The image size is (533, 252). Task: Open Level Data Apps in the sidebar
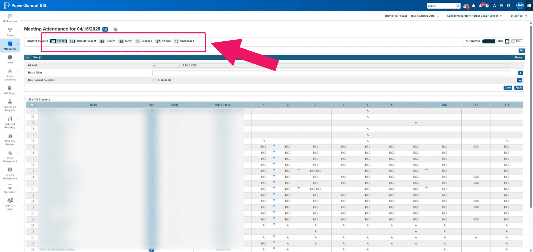10,204
